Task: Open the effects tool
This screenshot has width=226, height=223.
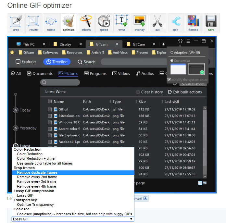Action: point(86,23)
